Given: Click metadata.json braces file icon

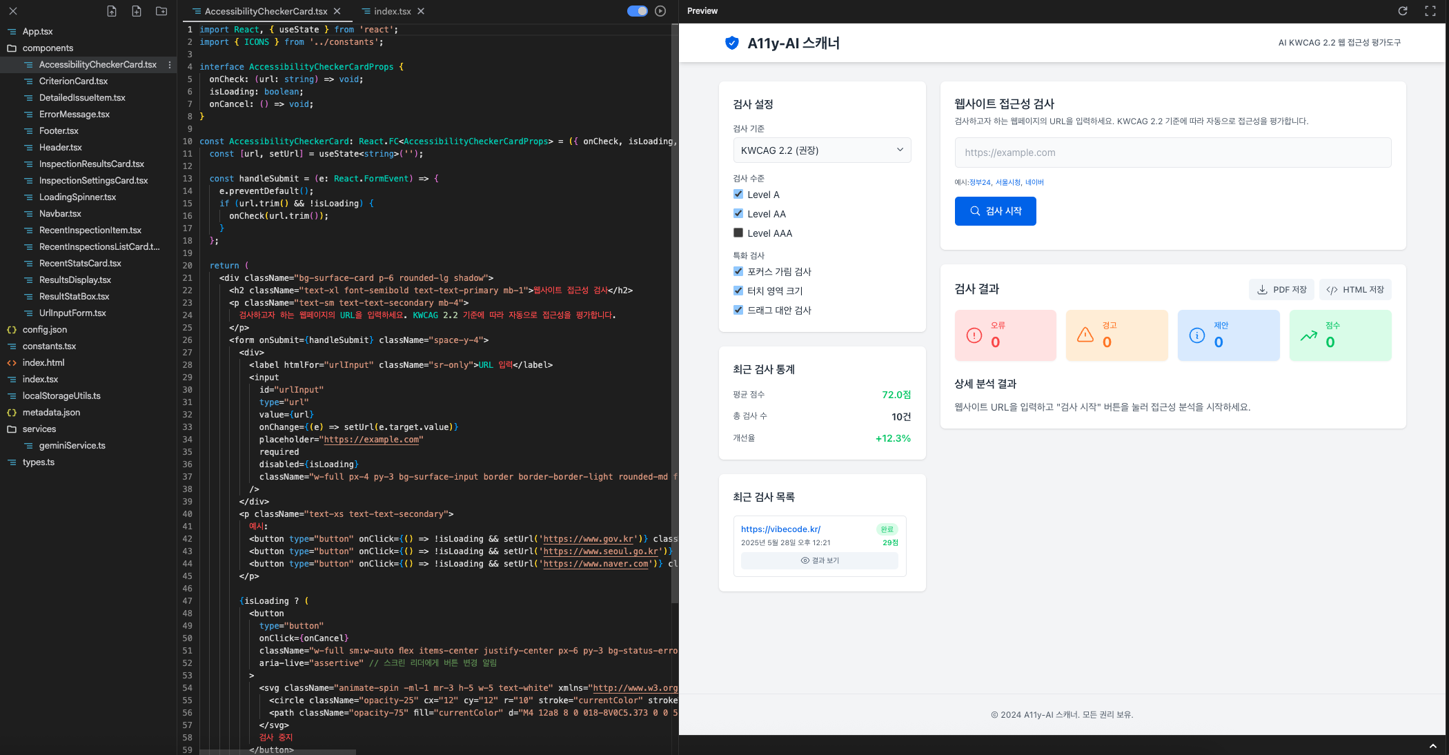Looking at the screenshot, I should [12, 413].
